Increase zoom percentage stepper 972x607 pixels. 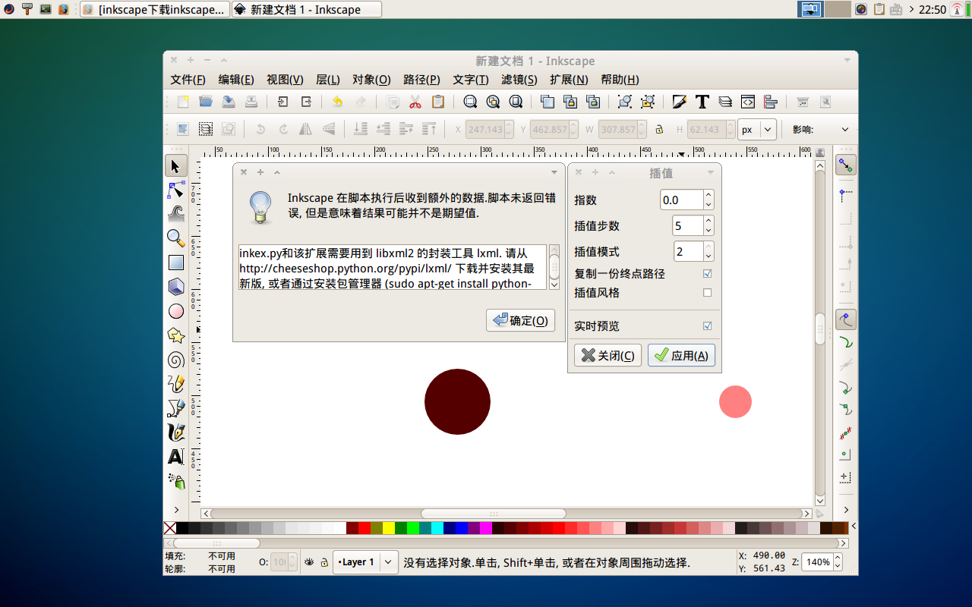coord(838,558)
